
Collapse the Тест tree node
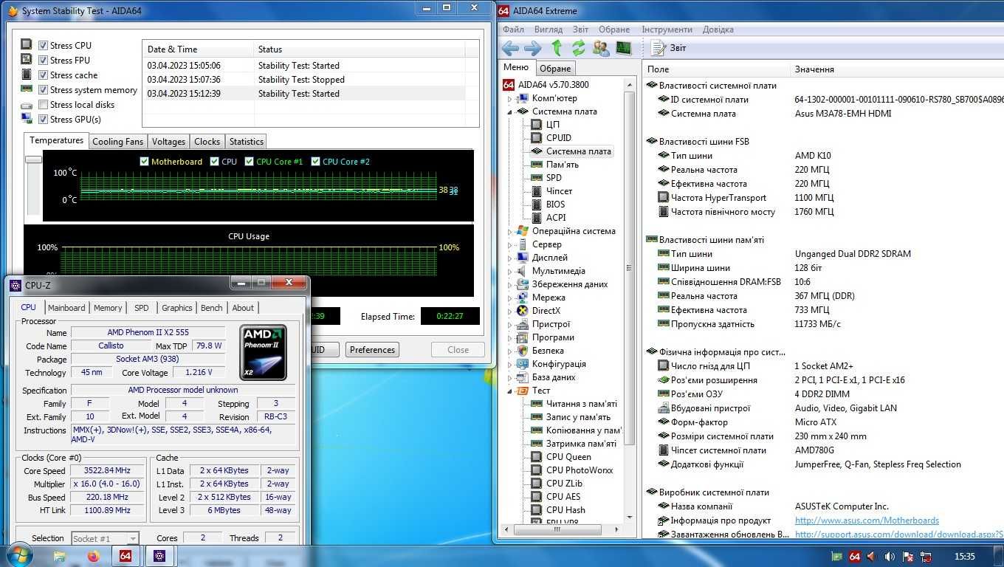point(509,391)
